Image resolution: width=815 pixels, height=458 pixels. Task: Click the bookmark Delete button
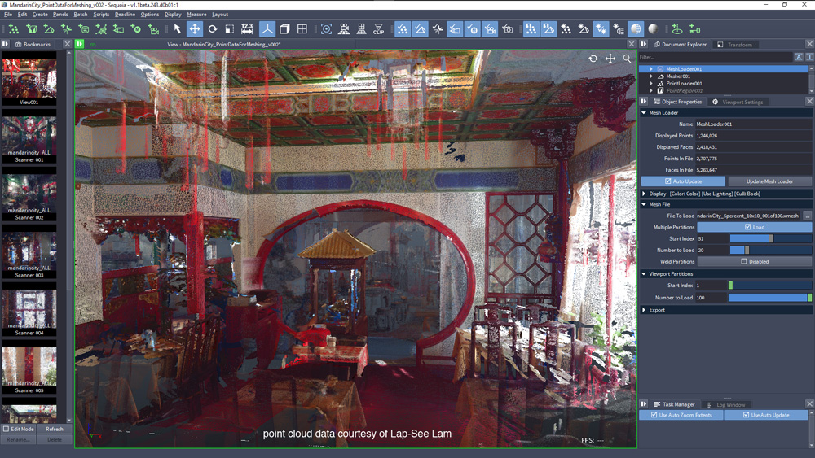(55, 439)
